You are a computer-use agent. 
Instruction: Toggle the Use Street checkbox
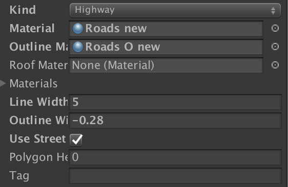76,140
